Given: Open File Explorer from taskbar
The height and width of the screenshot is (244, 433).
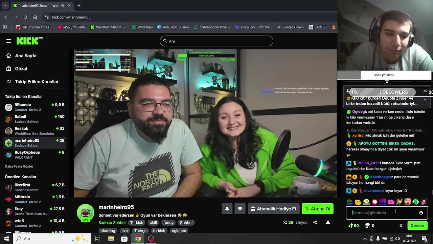Looking at the screenshot, I should coord(111,239).
